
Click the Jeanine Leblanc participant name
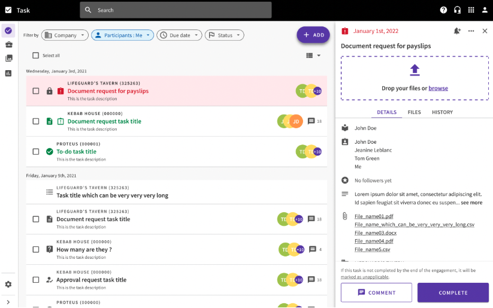[x=373, y=150]
